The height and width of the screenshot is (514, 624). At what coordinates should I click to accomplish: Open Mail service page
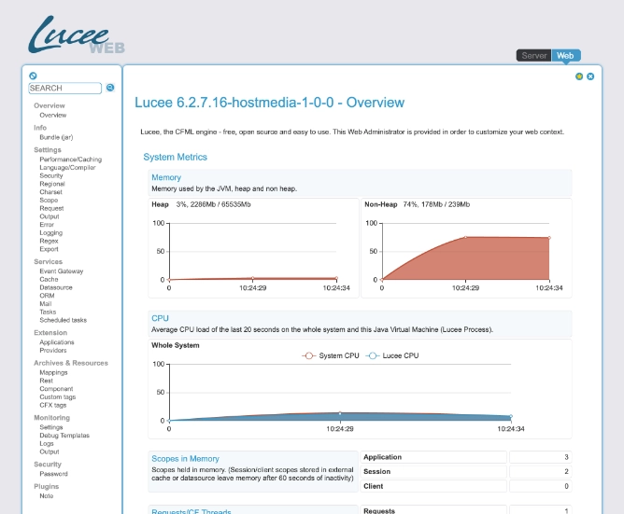pyautogui.click(x=46, y=304)
